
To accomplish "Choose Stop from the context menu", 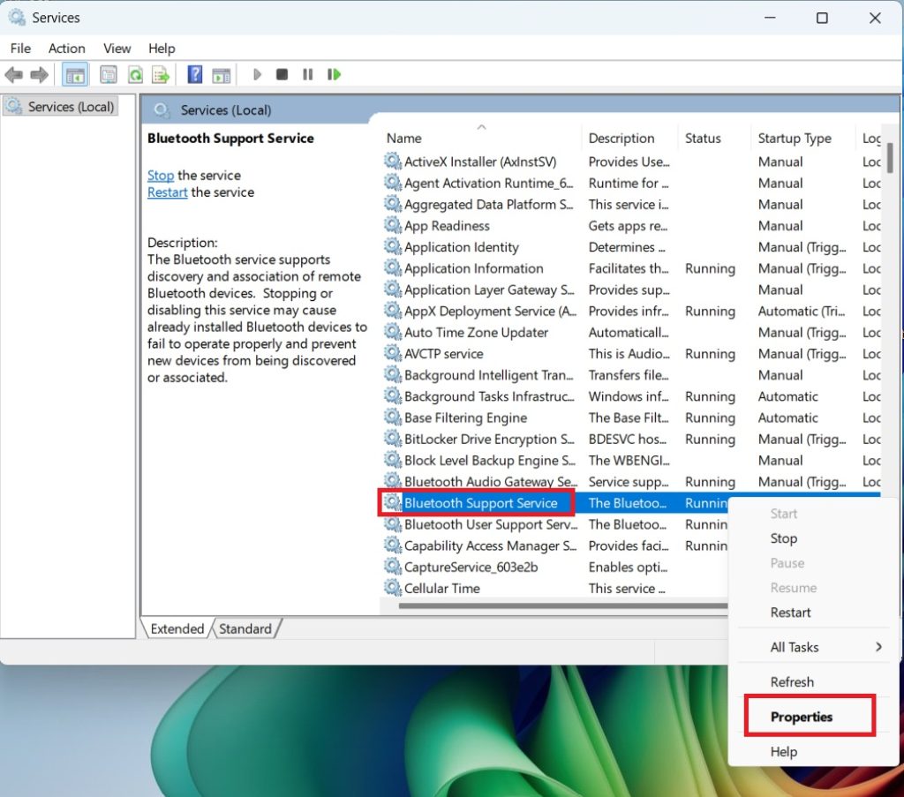I will (x=813, y=538).
